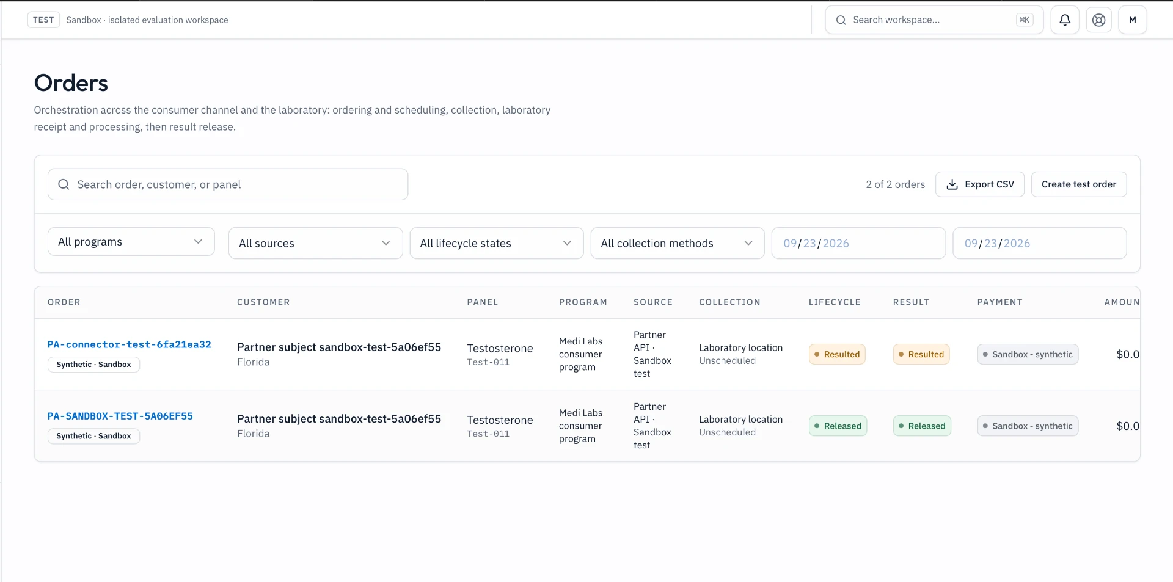Click the chevron in All programs
The width and height of the screenshot is (1173, 582).
(x=198, y=242)
